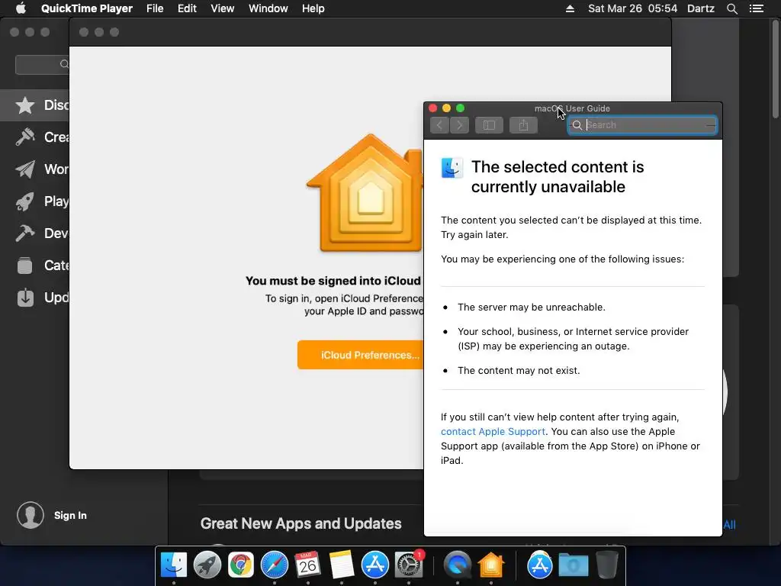This screenshot has width=781, height=586.
Task: Click Sign In in App Store sidebar
Action: (x=70, y=515)
